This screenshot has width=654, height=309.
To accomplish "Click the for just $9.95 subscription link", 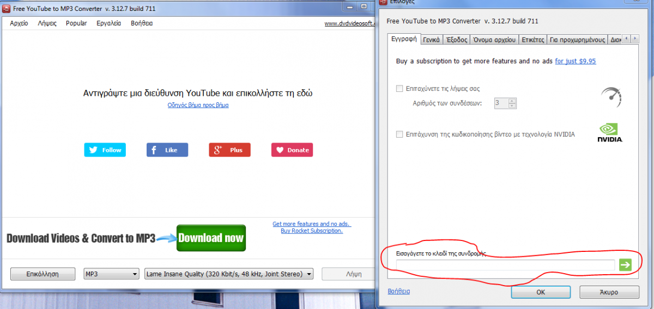I will click(x=576, y=61).
